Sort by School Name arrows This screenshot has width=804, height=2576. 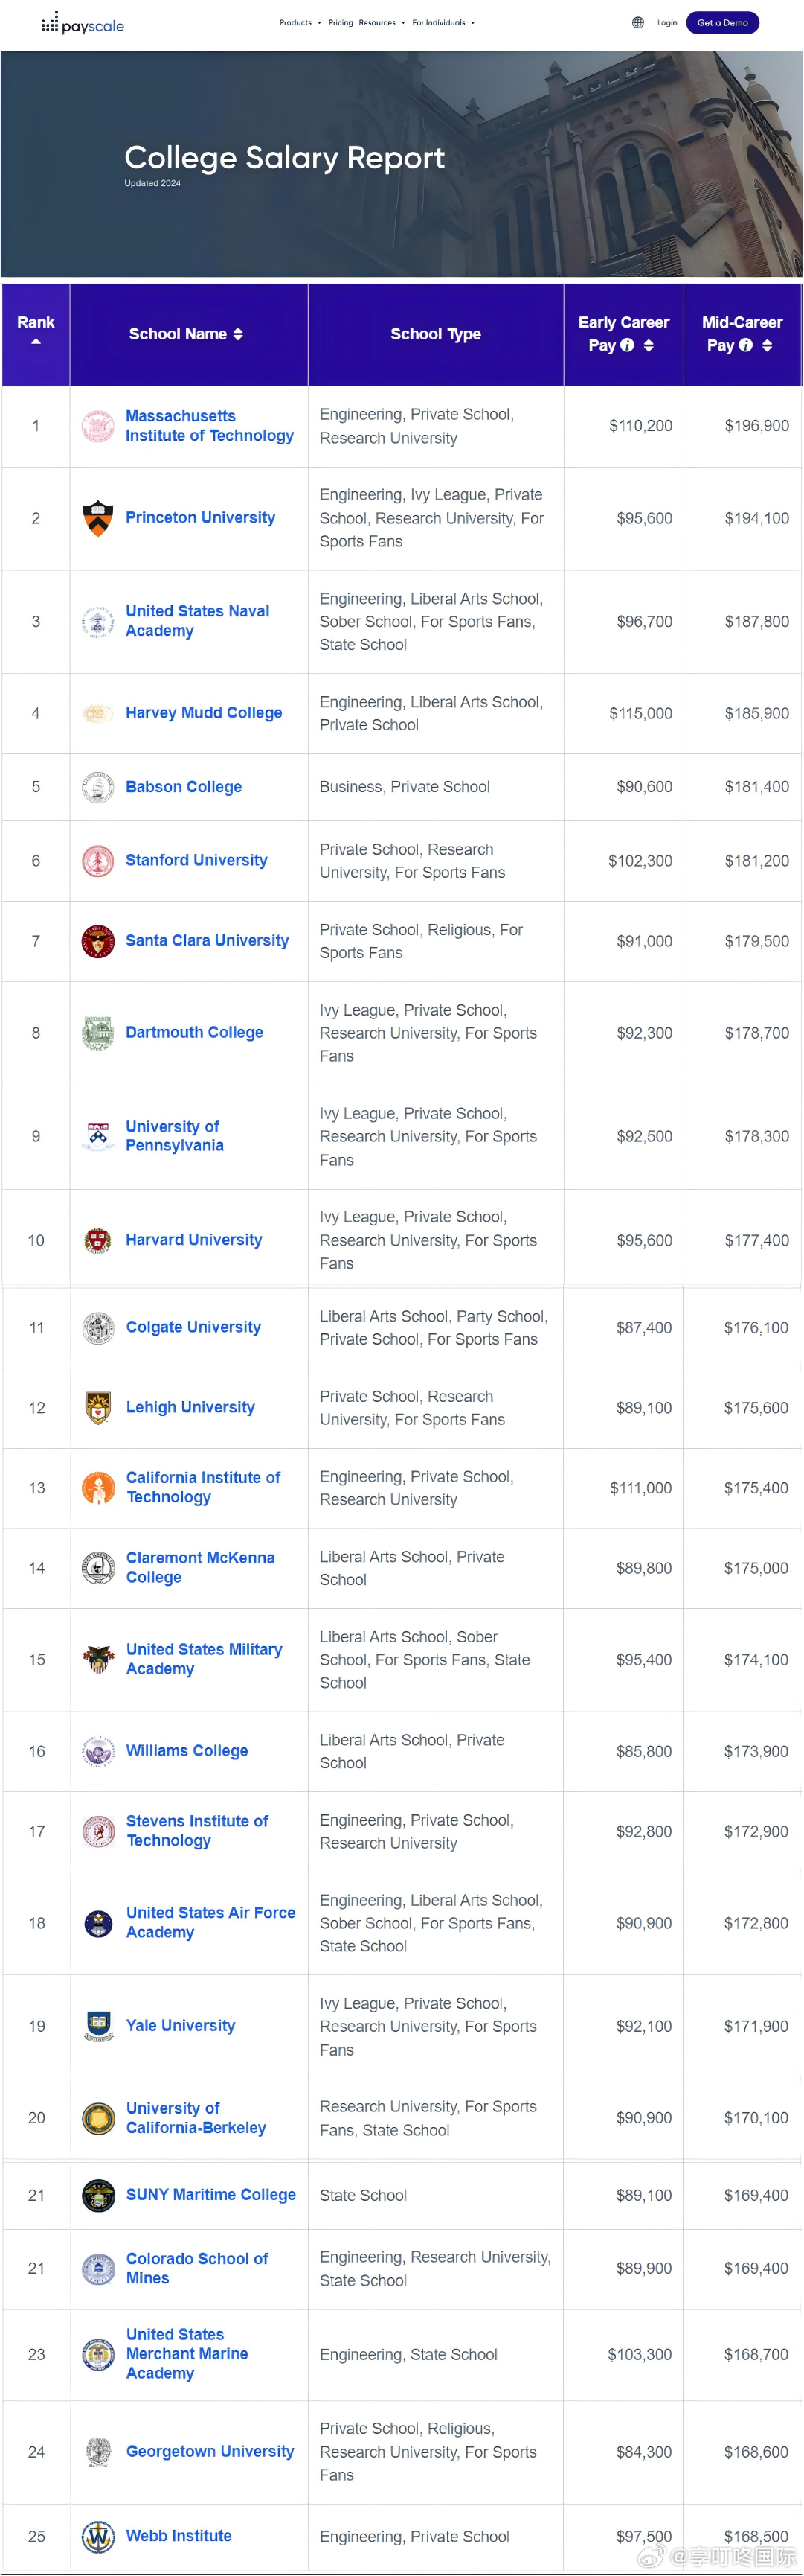pyautogui.click(x=238, y=334)
